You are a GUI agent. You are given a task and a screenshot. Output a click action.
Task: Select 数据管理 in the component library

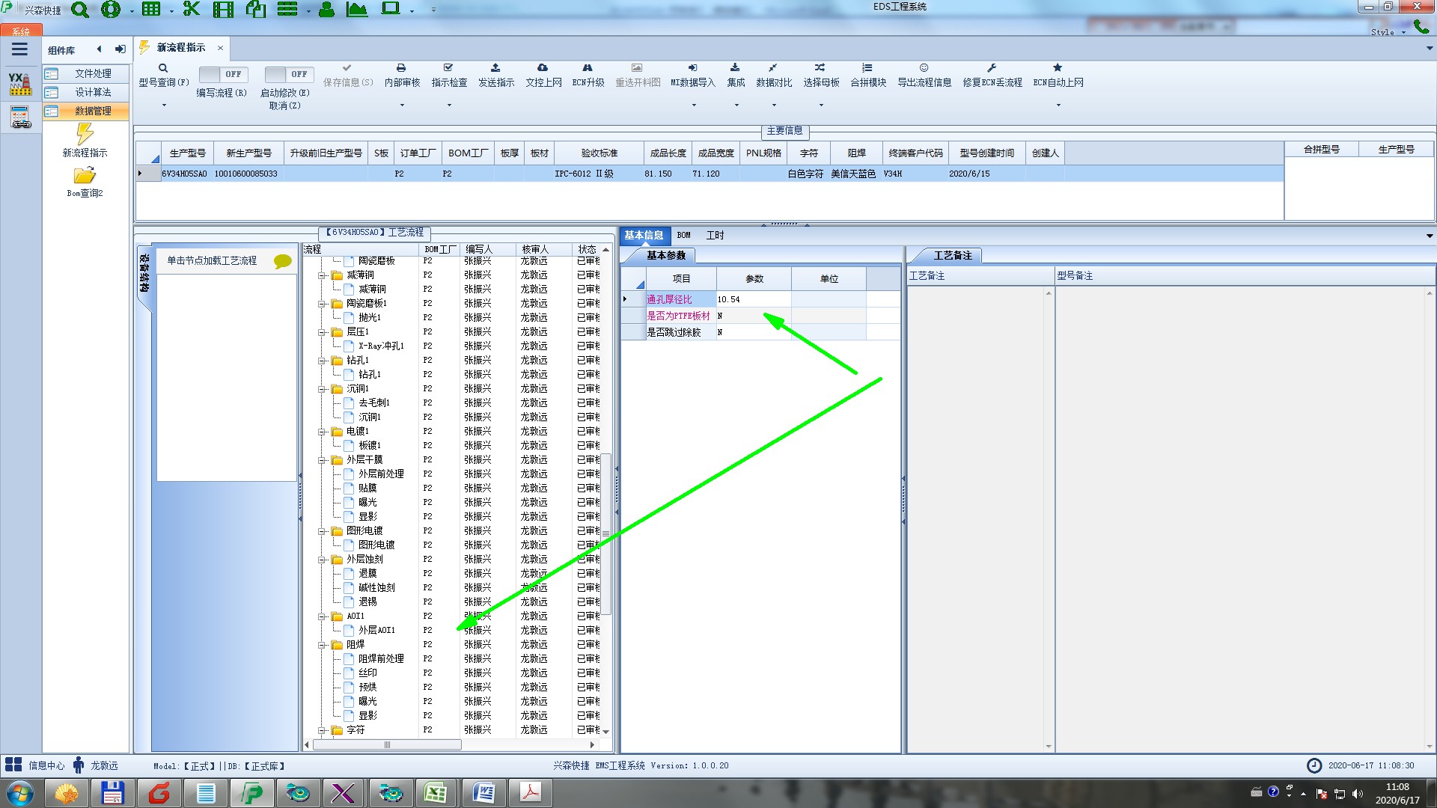point(92,111)
